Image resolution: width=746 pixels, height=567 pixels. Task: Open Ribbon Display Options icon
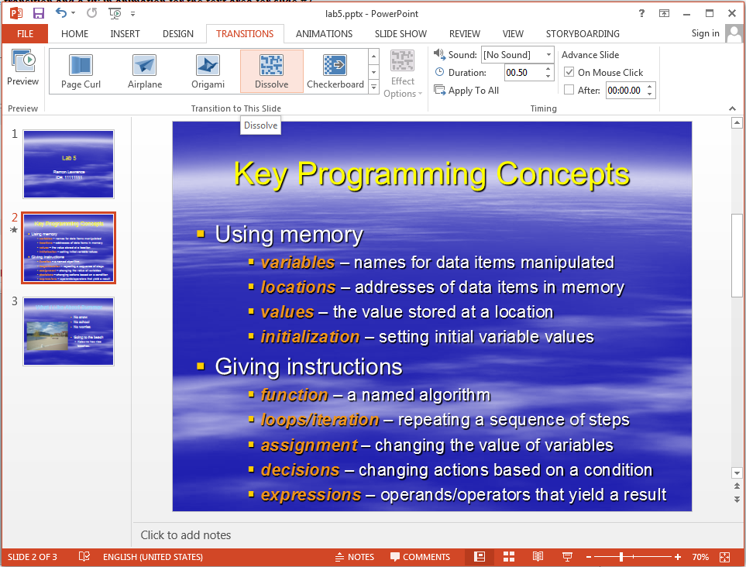click(x=664, y=13)
